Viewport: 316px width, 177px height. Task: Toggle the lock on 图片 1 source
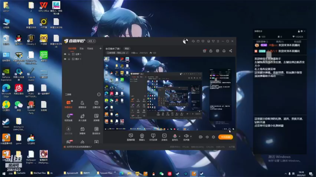pyautogui.click(x=69, y=59)
